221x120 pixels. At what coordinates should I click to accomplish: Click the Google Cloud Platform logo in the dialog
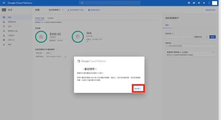(91, 61)
